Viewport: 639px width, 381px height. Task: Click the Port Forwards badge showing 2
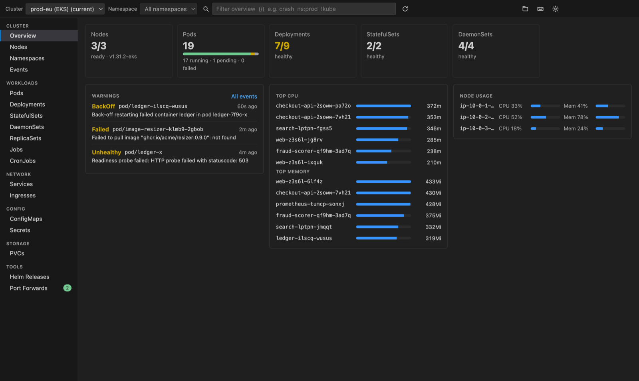point(67,288)
